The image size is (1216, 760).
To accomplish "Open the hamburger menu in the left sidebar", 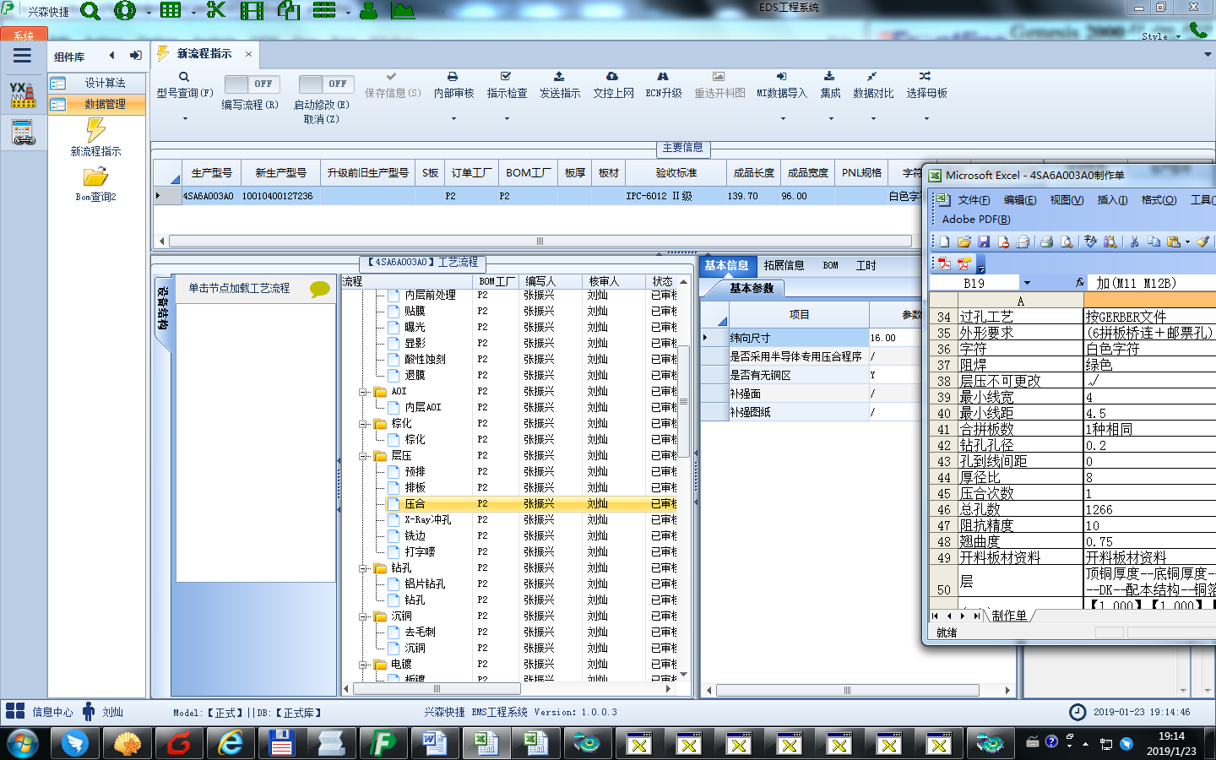I will (x=22, y=56).
